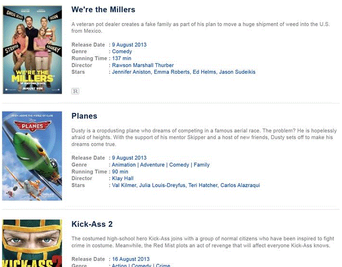
Task: Select director Klay Hall
Action: coord(123,178)
